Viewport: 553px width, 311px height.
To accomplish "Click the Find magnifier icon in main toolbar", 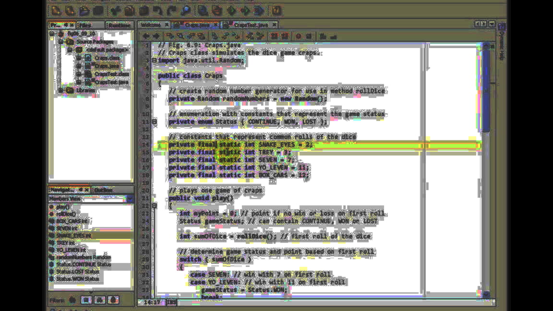I will coord(185,11).
